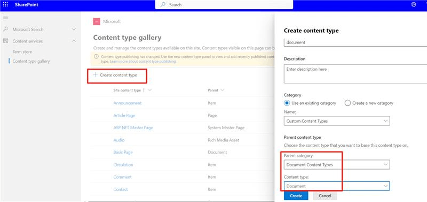Open the SharePoint app launcher waffle icon
The image size is (427, 202).
pos(5,5)
